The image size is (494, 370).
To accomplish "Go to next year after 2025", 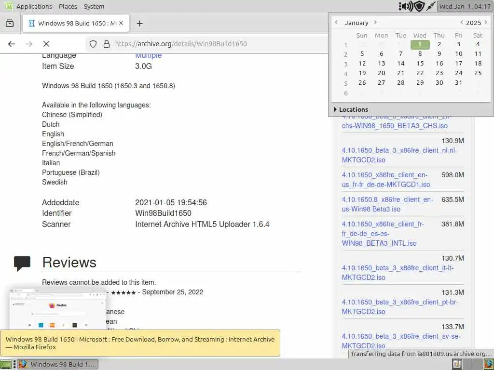I will [x=486, y=22].
